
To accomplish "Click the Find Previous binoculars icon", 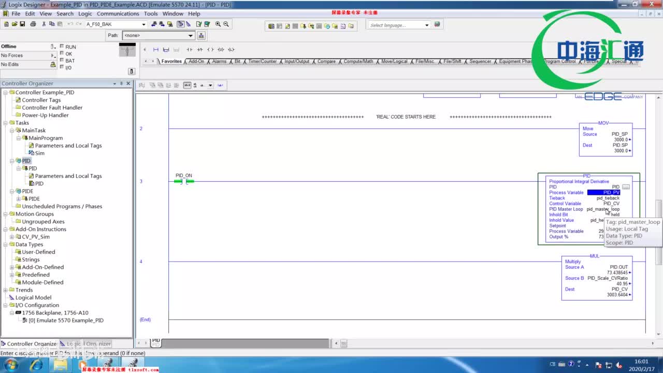I will (x=154, y=24).
